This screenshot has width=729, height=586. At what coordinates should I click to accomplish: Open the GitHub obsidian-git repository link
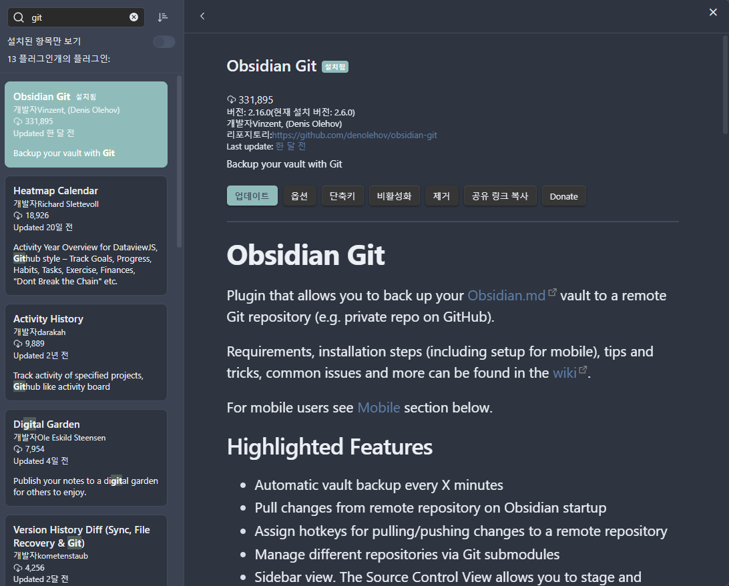354,135
